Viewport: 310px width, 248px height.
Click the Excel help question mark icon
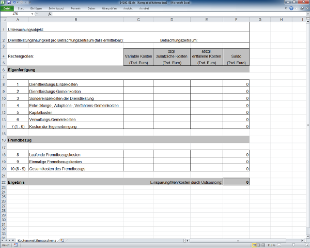point(291,9)
